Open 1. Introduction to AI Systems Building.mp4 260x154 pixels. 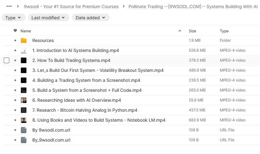tap(76, 50)
